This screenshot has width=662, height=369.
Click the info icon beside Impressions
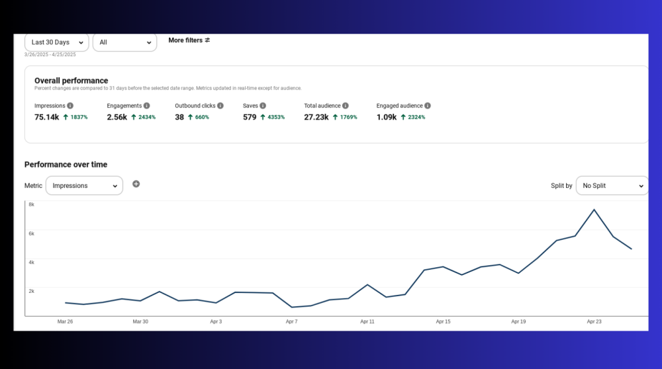(70, 106)
